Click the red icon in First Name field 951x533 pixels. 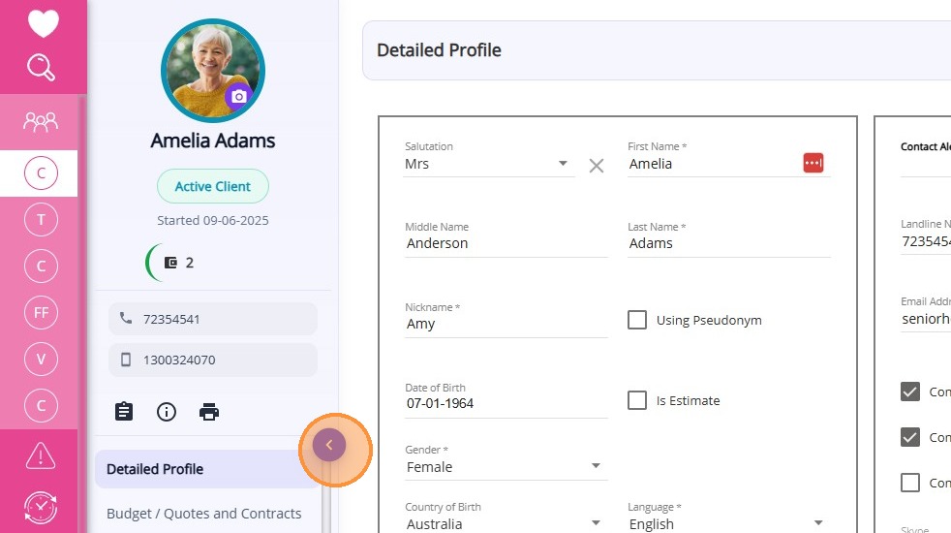(x=813, y=163)
